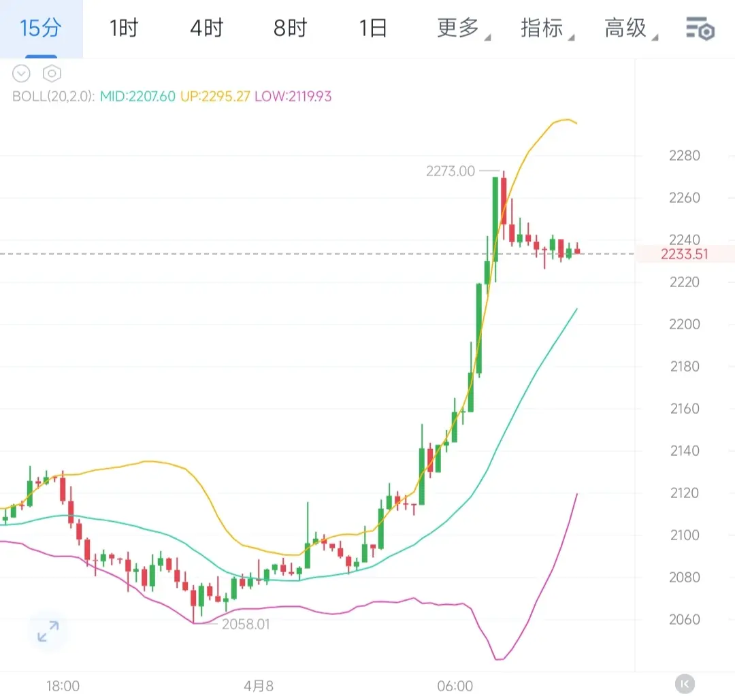
Task: Jump to latest candle using K button
Action: pos(685,684)
